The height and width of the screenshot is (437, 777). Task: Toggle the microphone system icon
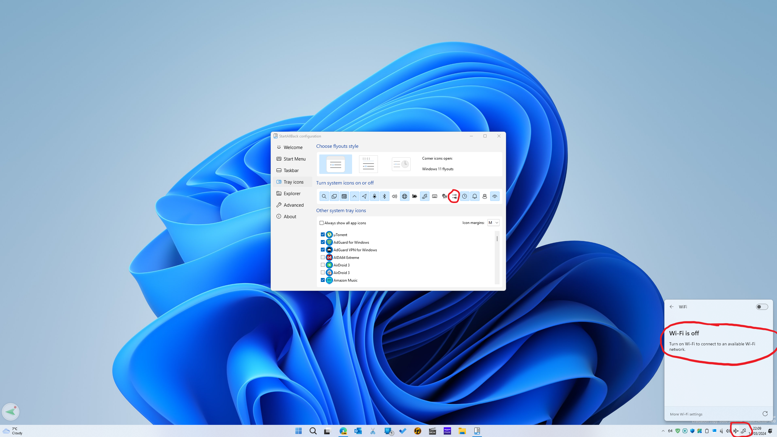tap(374, 196)
